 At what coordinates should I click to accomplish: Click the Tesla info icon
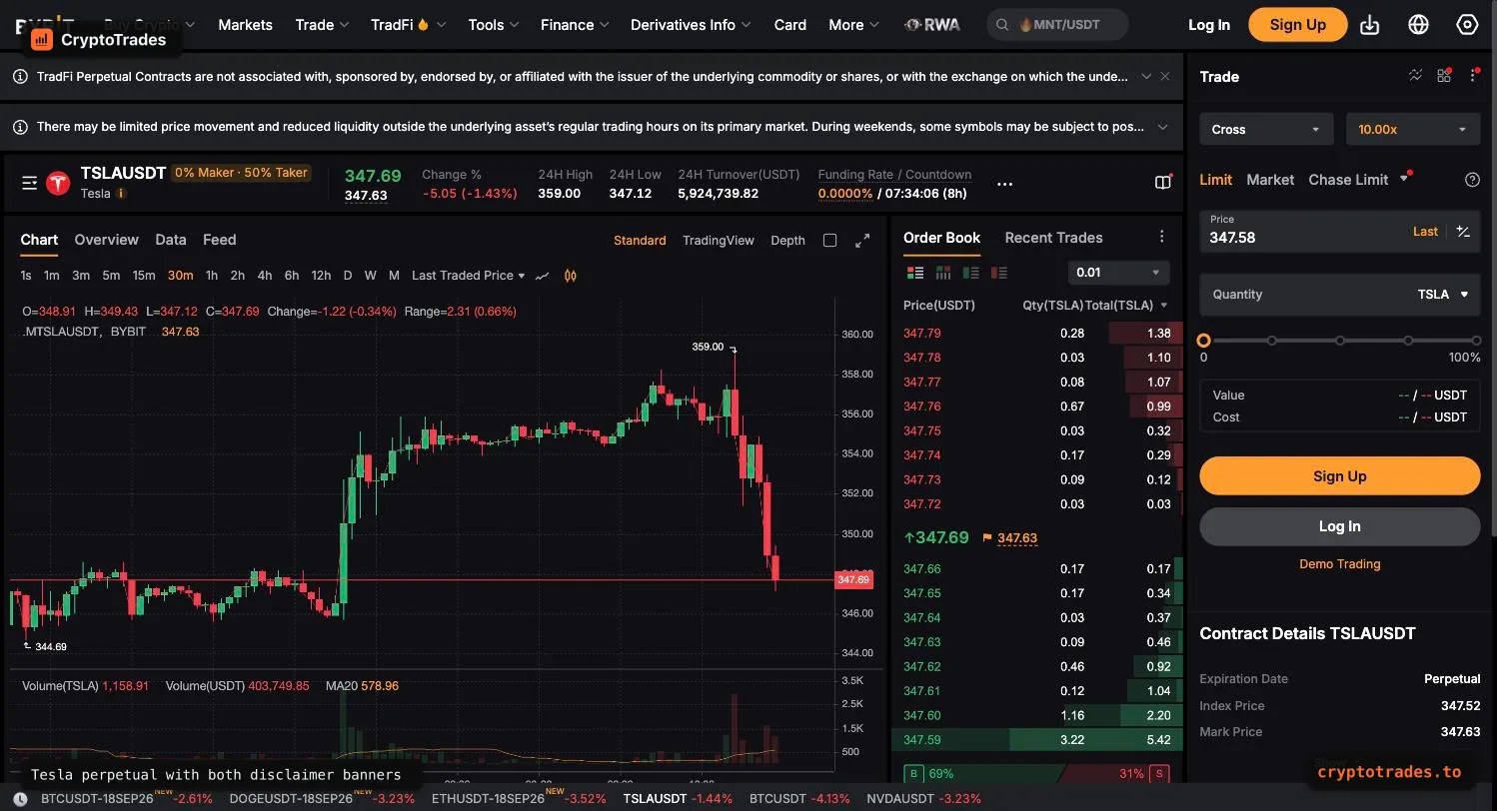(121, 194)
